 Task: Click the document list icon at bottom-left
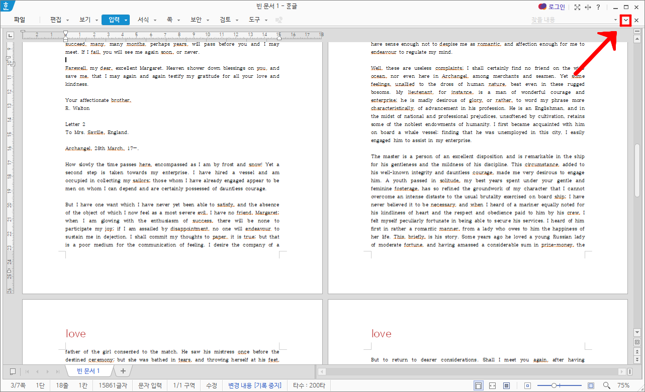pos(13,371)
